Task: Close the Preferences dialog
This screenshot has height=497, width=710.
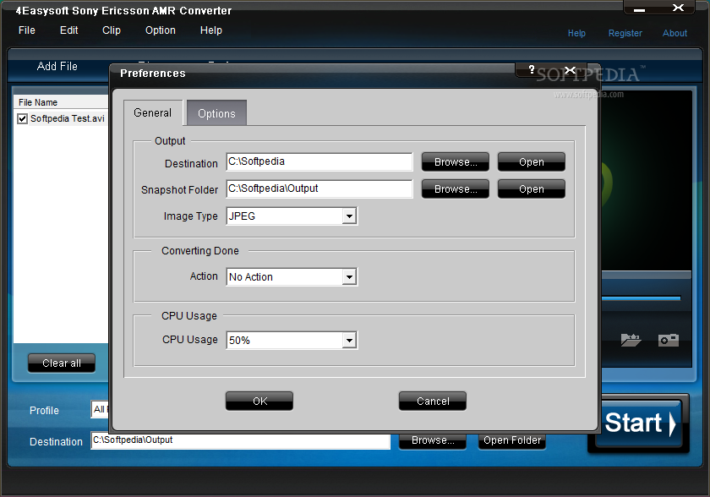Action: tap(570, 70)
